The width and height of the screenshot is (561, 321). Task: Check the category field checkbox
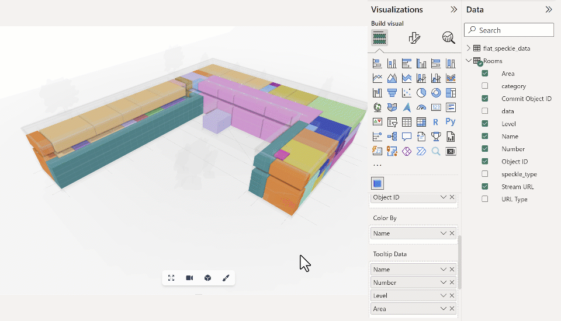click(485, 86)
